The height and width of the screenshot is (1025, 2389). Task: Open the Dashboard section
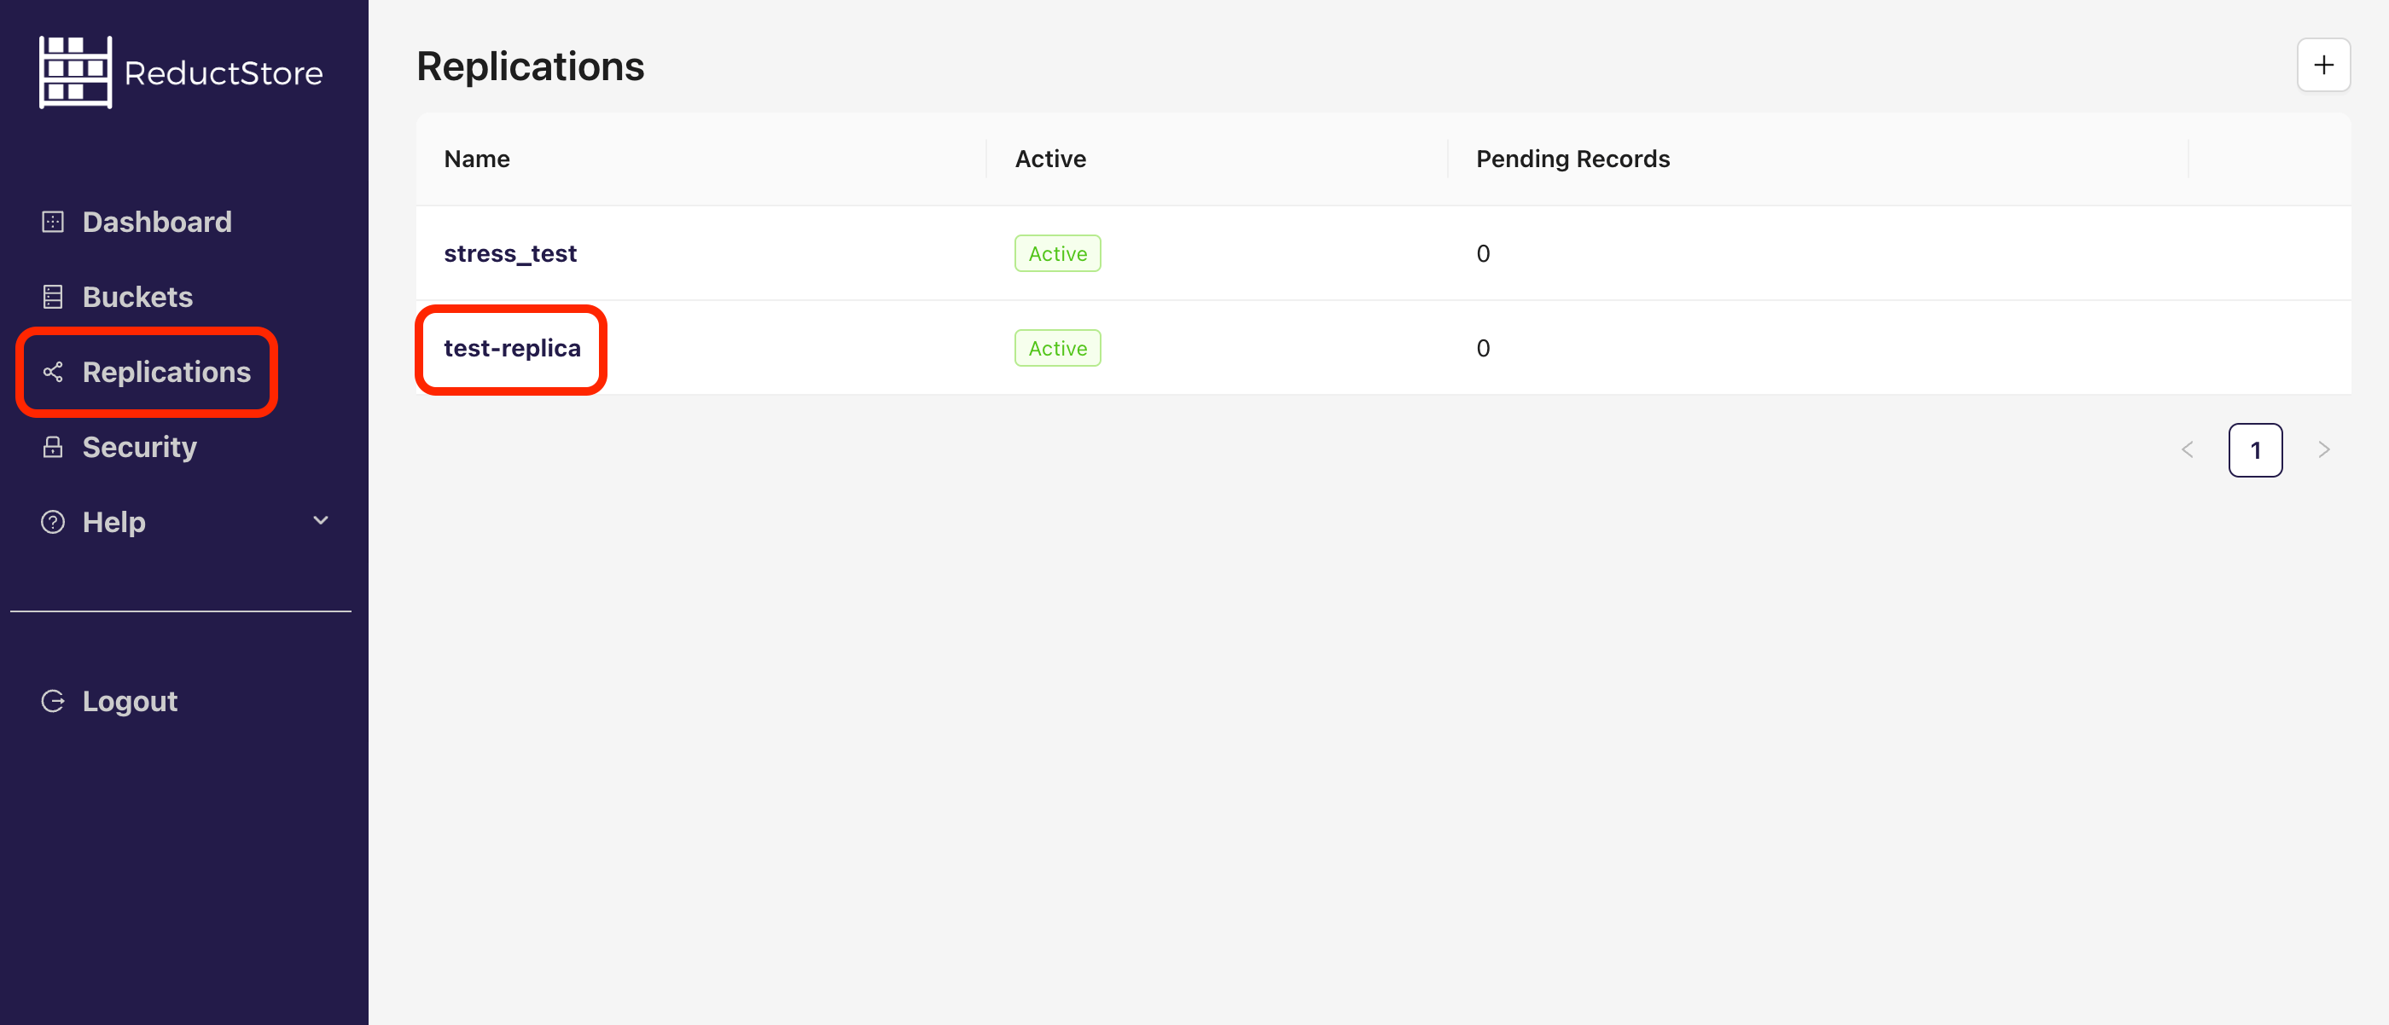click(x=156, y=221)
